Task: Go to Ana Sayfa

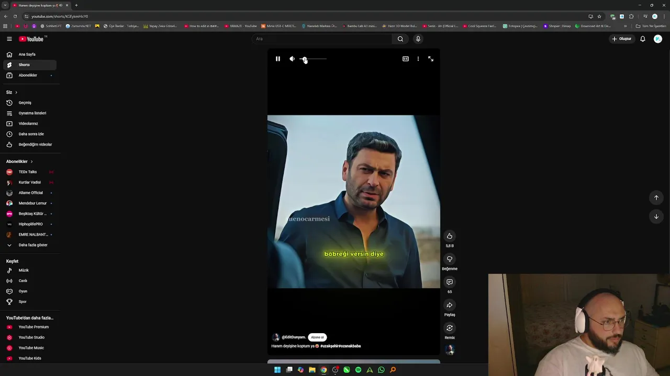Action: point(29,54)
